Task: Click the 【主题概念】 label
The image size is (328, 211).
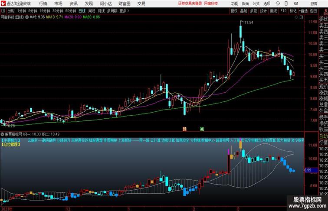Action: (x=11, y=140)
